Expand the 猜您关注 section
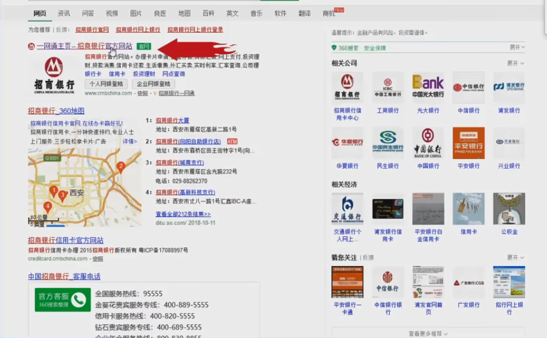This screenshot has width=547, height=338. pos(515,257)
